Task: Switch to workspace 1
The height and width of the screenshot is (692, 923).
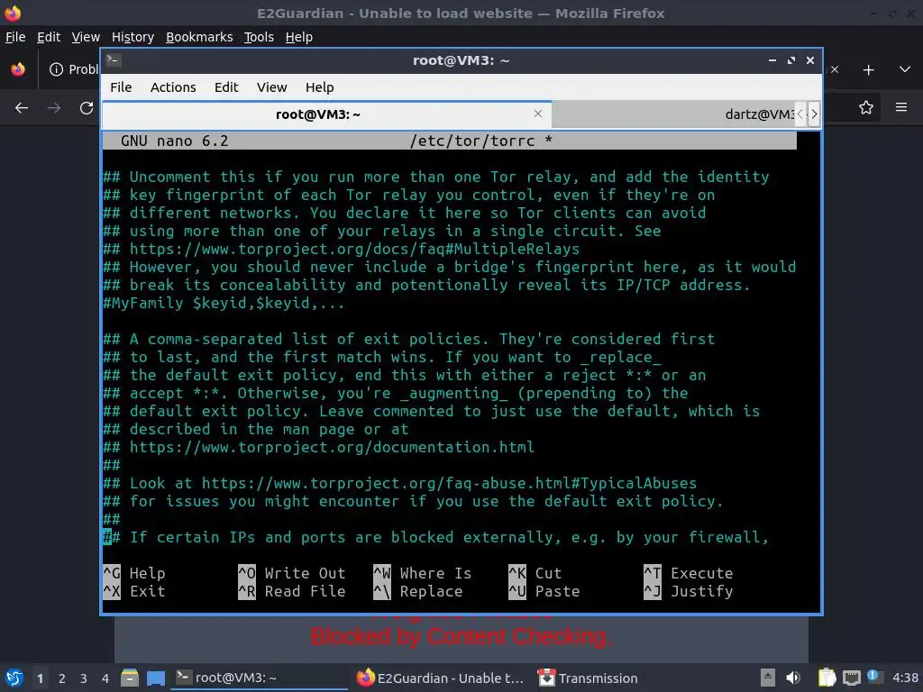Action: pyautogui.click(x=40, y=678)
